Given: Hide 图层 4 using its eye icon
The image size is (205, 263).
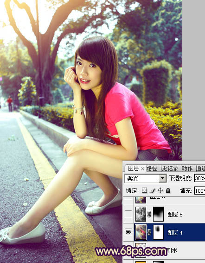Looking at the screenshot, I should coord(128,232).
